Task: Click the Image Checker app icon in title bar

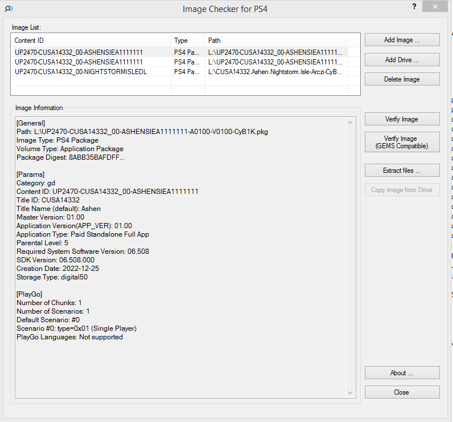Action: coord(9,9)
